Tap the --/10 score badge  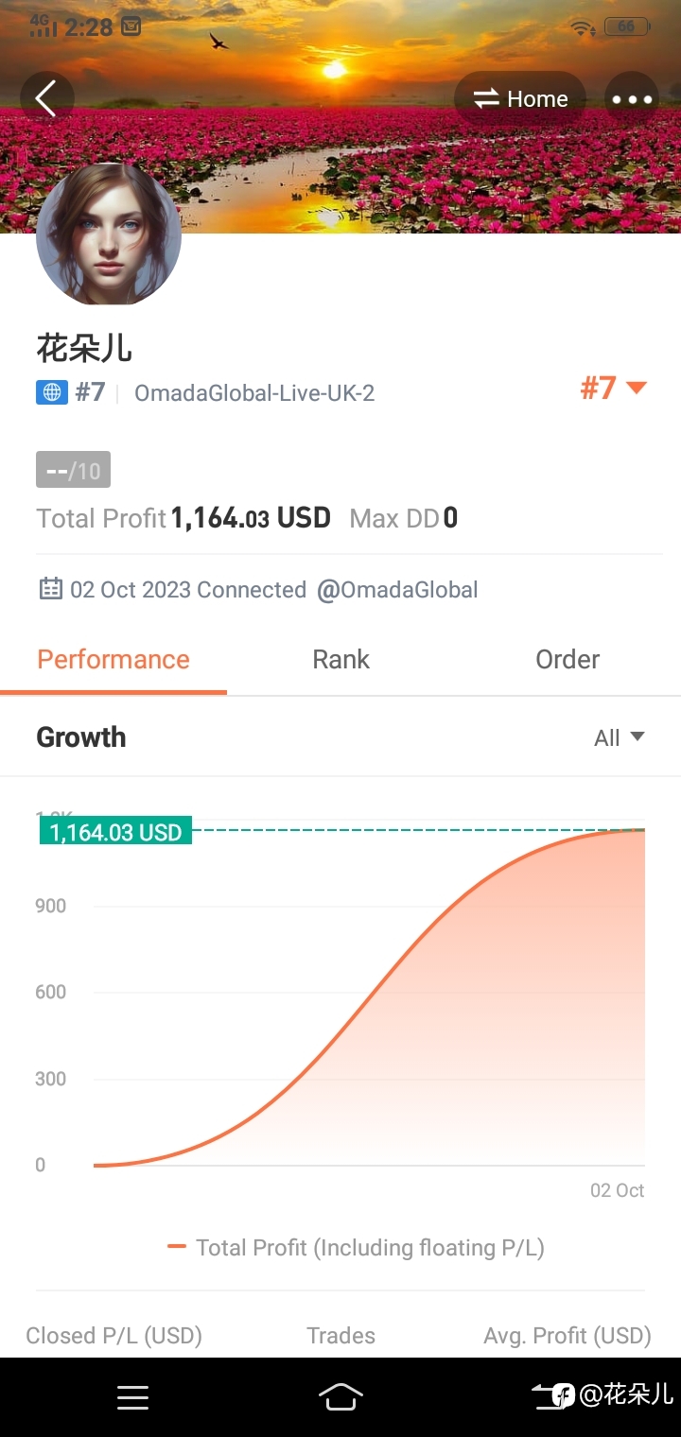click(73, 470)
